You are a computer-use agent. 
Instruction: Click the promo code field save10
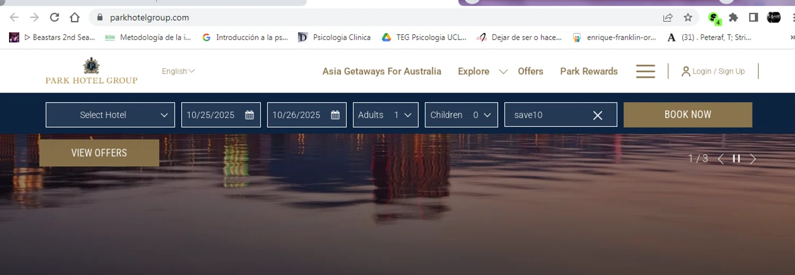click(x=561, y=115)
